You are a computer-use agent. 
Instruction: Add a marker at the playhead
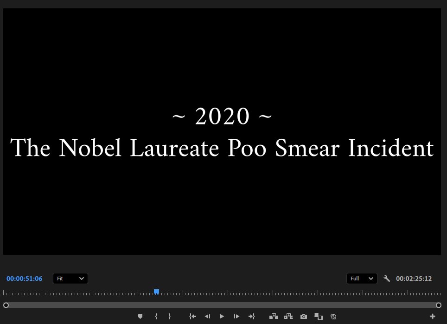point(140,316)
